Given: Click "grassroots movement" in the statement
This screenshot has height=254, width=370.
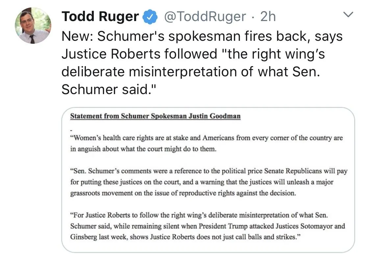Looking at the screenshot, I should (100, 193).
